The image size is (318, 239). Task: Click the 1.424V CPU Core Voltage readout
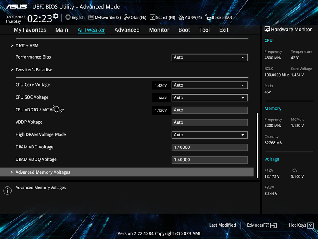161,85
